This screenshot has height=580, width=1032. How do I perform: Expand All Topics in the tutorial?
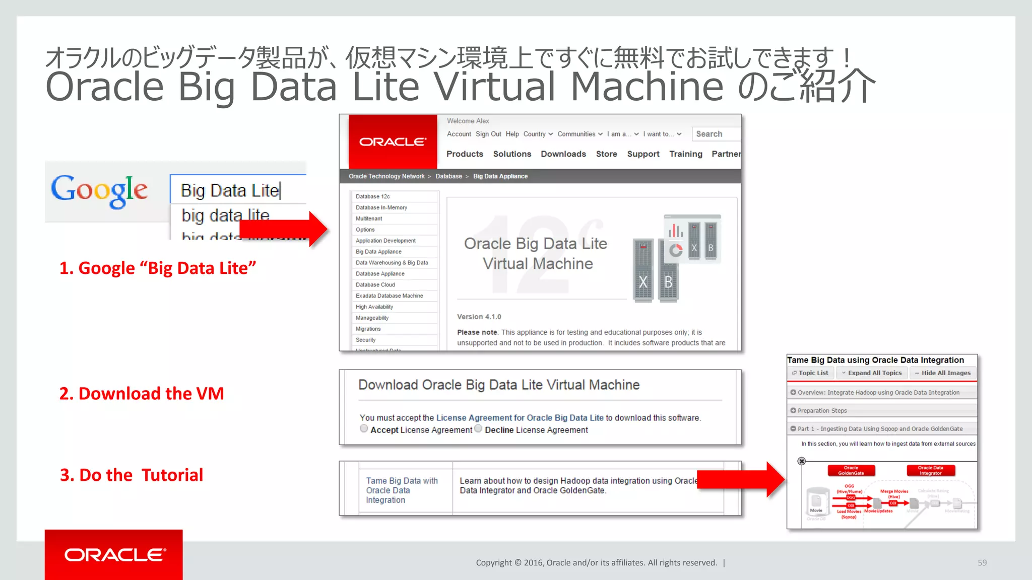(x=872, y=373)
